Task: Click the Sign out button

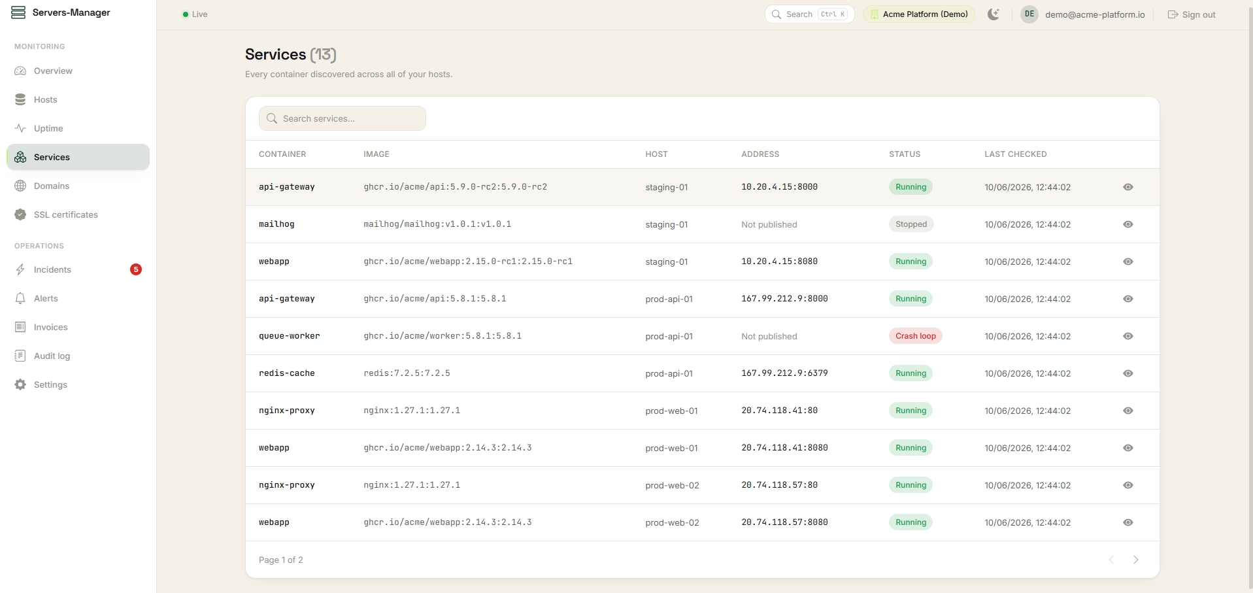Action: click(1192, 14)
